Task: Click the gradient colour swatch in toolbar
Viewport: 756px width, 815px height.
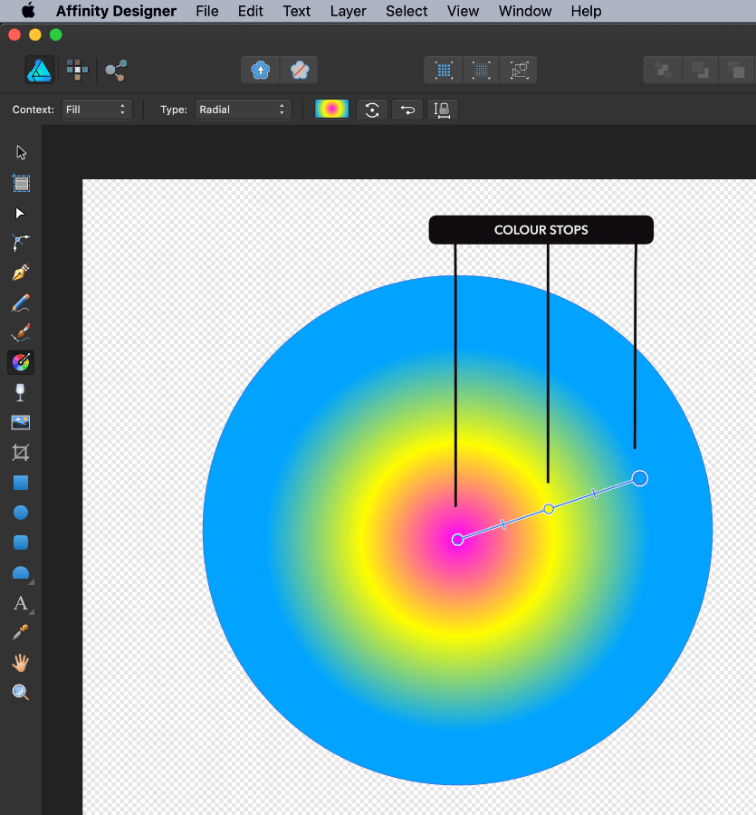Action: pyautogui.click(x=331, y=110)
